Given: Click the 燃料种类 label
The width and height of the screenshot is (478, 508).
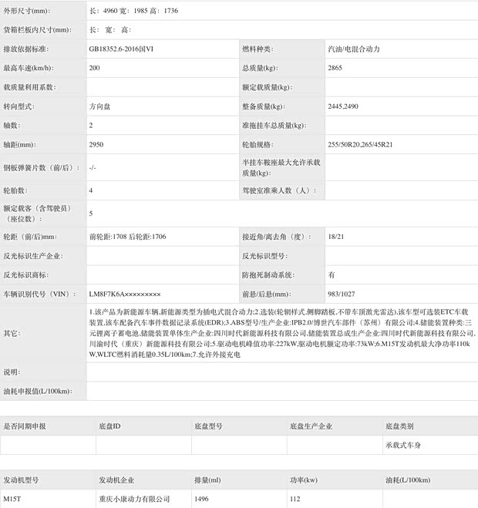Looking at the screenshot, I should 258,49.
